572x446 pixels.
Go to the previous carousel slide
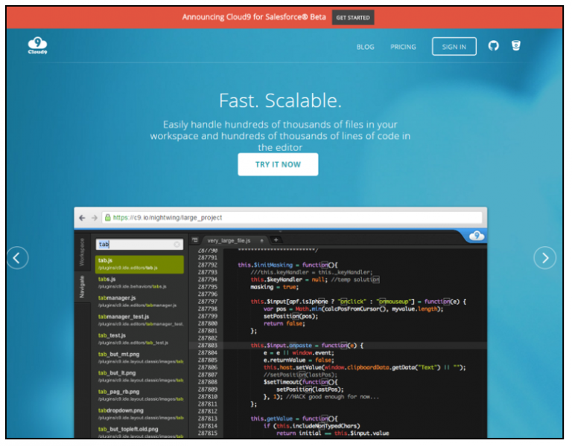coord(18,258)
